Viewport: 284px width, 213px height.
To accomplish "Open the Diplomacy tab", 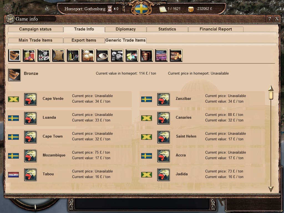I will click(x=126, y=29).
